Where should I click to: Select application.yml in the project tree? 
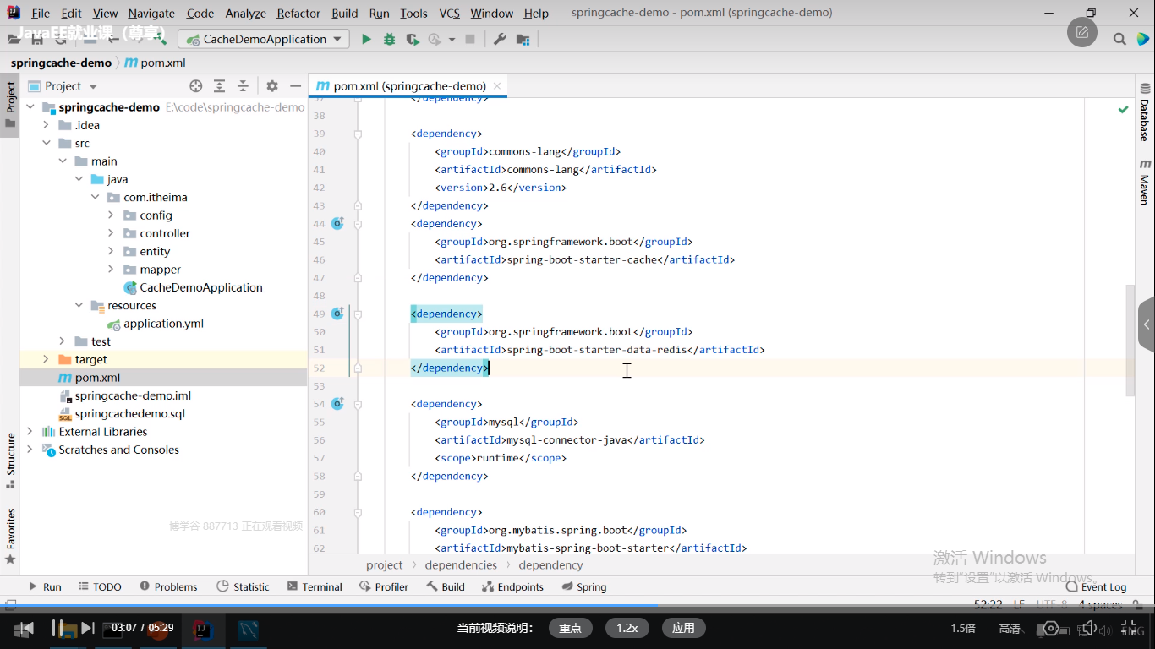[x=163, y=324]
